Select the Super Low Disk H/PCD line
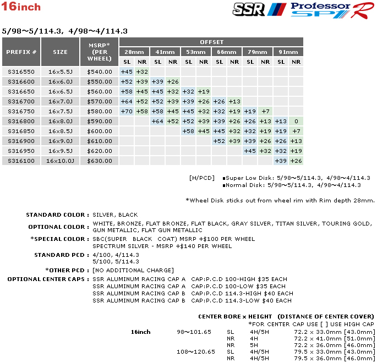 tap(296, 178)
